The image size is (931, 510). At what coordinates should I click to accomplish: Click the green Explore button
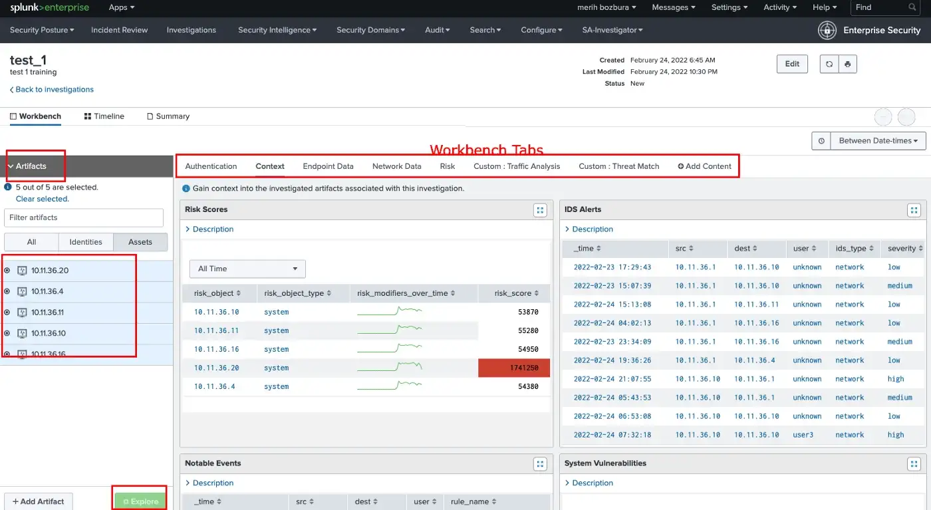[140, 501]
